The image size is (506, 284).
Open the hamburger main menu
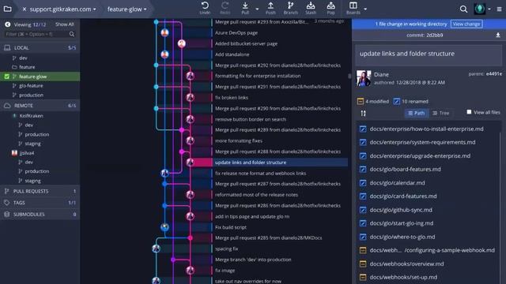[499, 9]
